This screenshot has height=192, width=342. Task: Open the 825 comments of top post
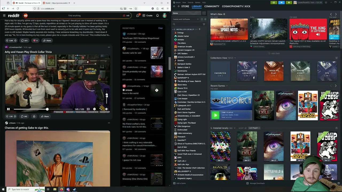[24, 41]
